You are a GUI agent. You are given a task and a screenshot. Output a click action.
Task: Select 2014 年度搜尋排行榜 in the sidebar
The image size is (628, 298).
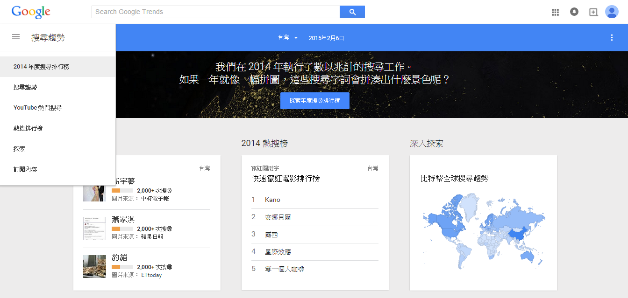click(x=58, y=67)
